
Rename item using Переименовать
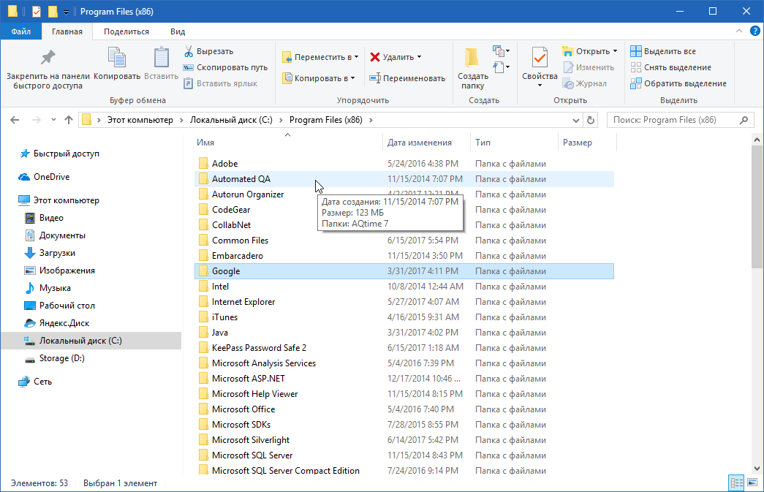tap(407, 78)
